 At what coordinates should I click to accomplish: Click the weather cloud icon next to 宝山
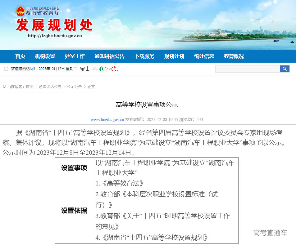94,68
